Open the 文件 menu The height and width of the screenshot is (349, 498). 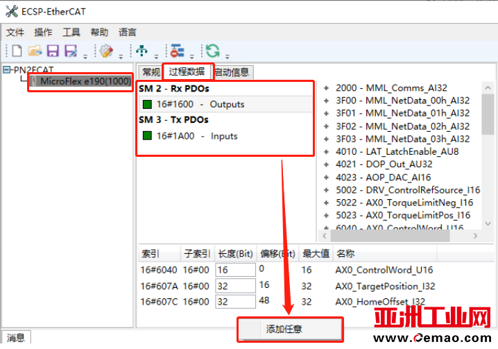[15, 32]
